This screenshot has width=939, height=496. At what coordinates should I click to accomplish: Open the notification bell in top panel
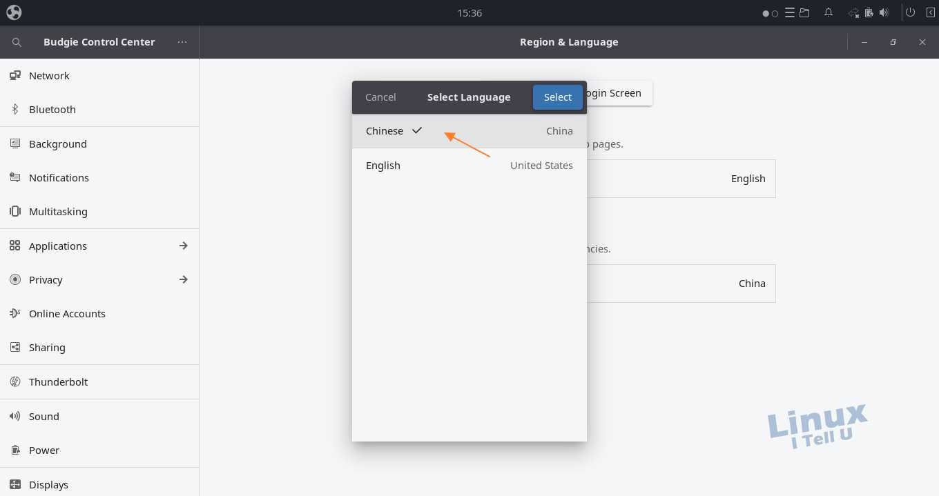(x=828, y=12)
